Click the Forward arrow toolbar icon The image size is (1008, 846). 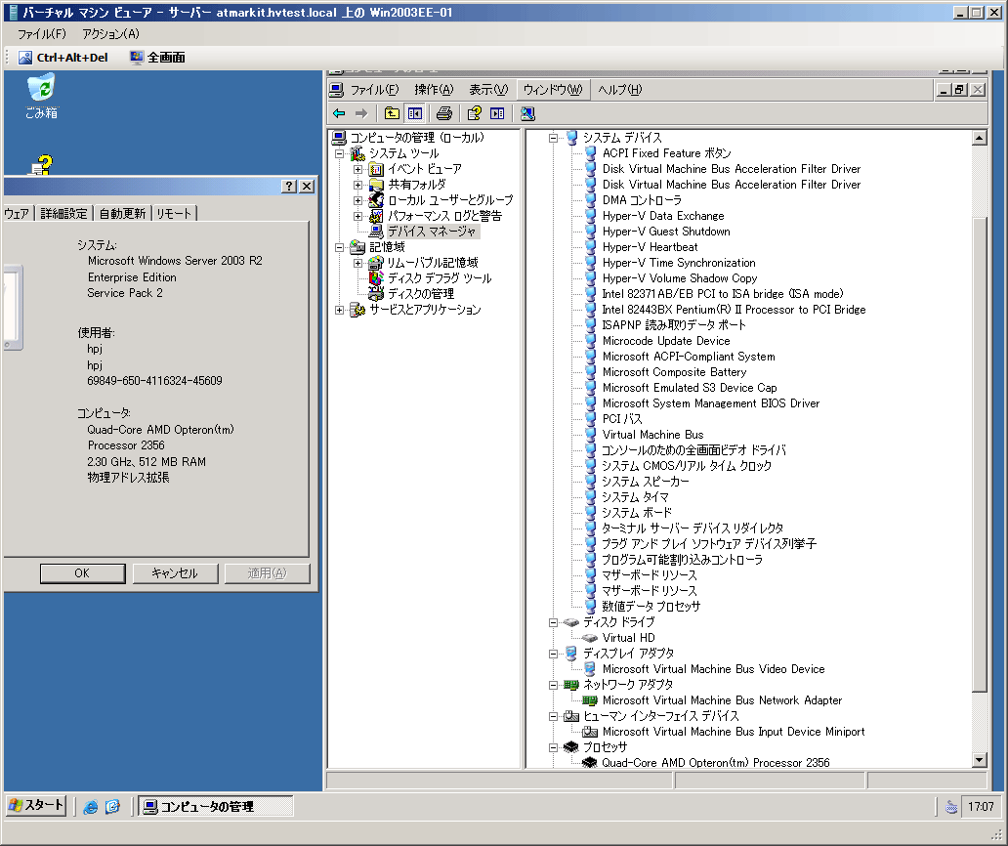click(x=361, y=113)
